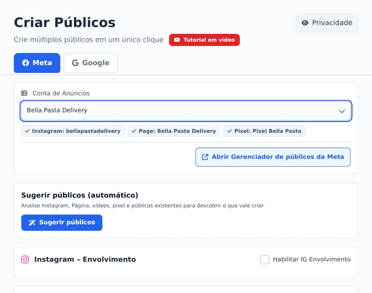Watch the Tutorial em vídeo
372x293 pixels.
click(x=204, y=40)
